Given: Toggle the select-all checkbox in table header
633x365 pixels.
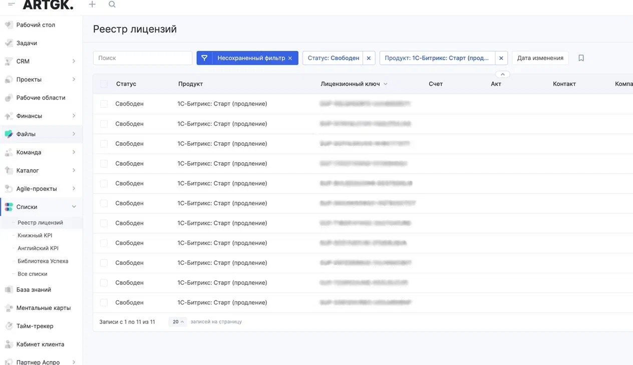Looking at the screenshot, I should click(104, 84).
